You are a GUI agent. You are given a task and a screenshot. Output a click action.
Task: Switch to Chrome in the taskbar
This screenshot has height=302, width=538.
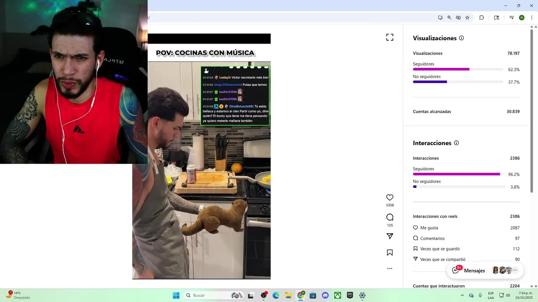pos(301,295)
